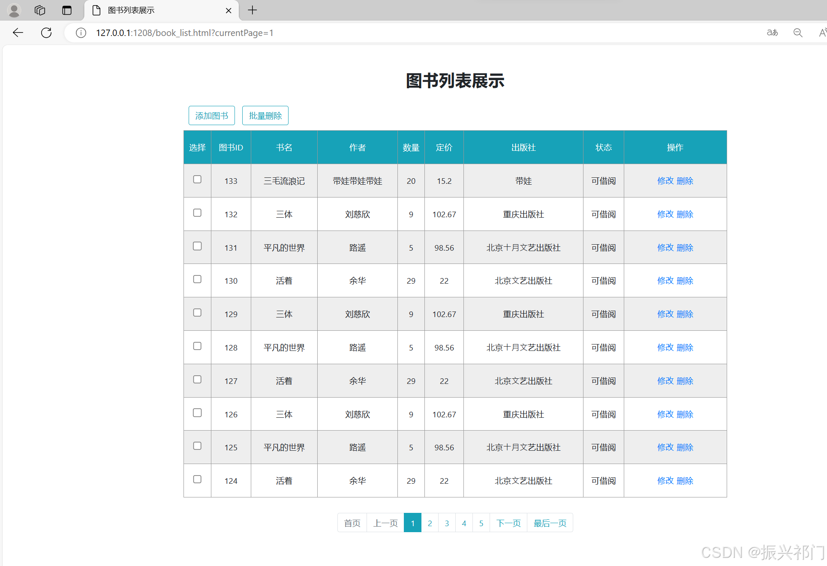Go to page 3 in pagination
Image resolution: width=827 pixels, height=566 pixels.
click(x=447, y=523)
